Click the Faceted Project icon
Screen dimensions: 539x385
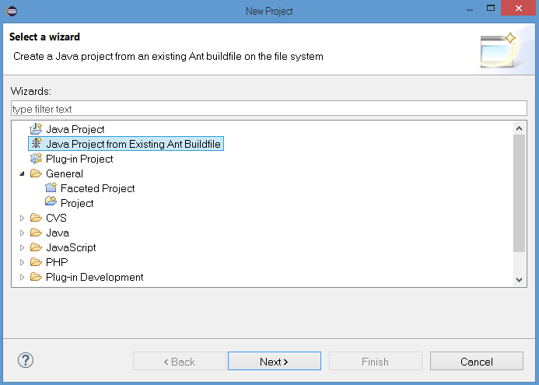point(51,188)
